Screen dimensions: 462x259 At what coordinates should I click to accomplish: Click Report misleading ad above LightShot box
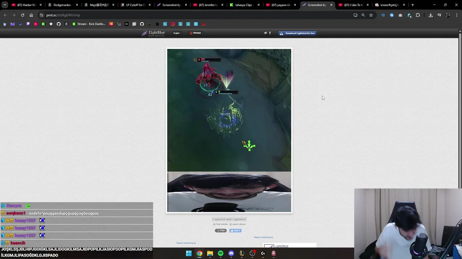click(263, 237)
